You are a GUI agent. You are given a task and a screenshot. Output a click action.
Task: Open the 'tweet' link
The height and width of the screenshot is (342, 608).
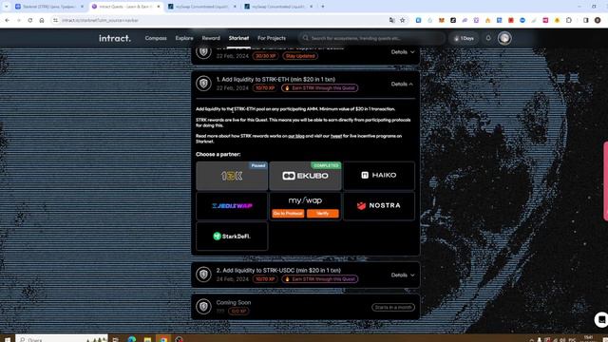tap(336, 136)
